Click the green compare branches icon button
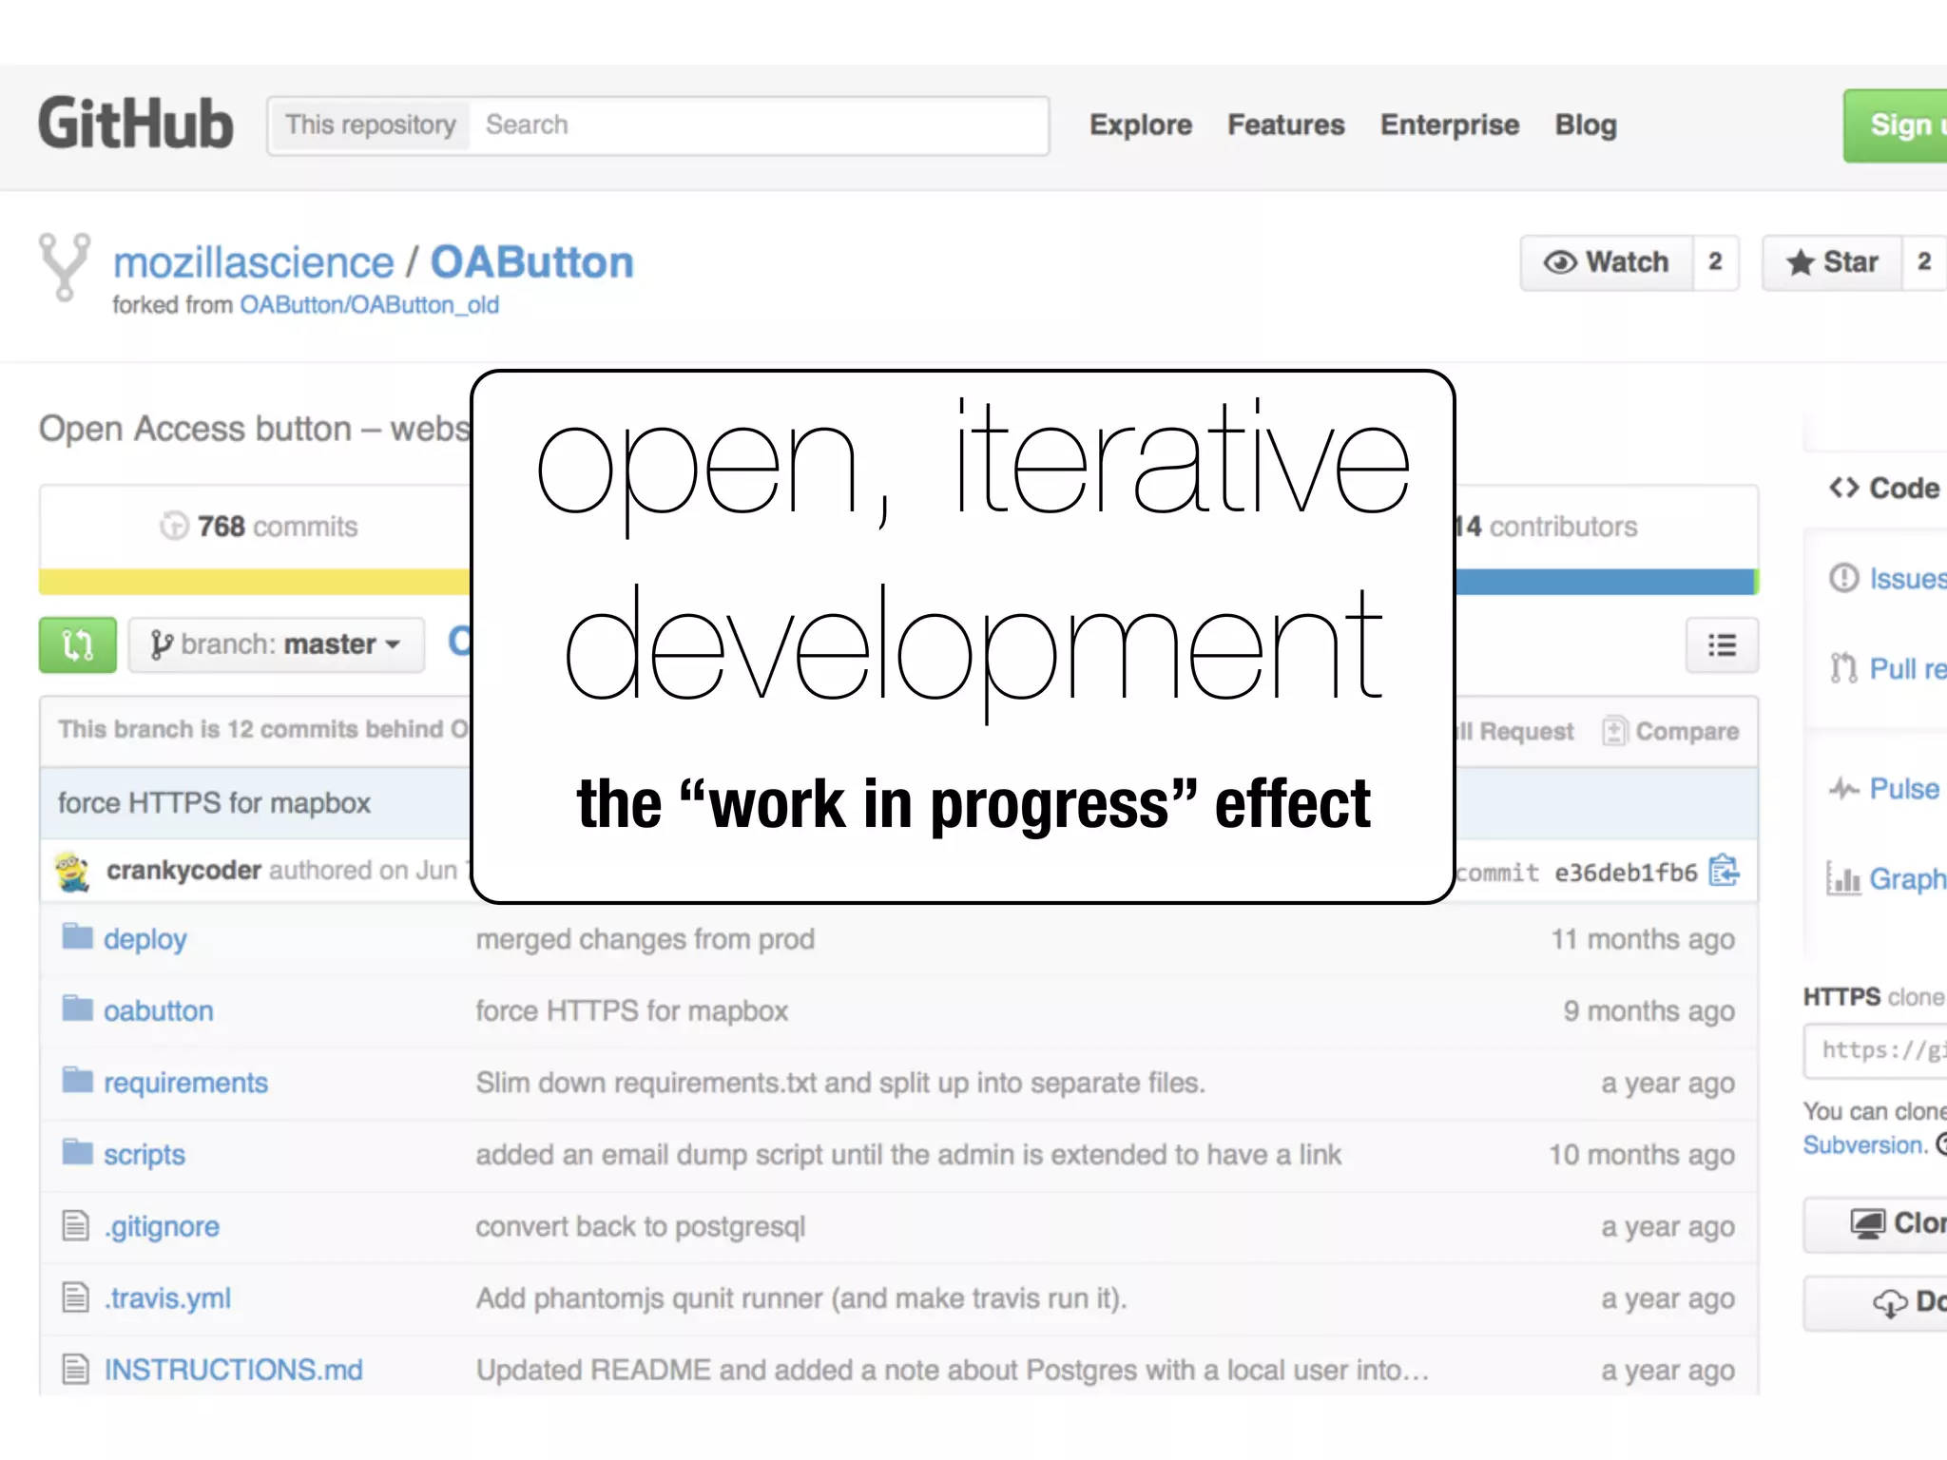 click(x=77, y=645)
